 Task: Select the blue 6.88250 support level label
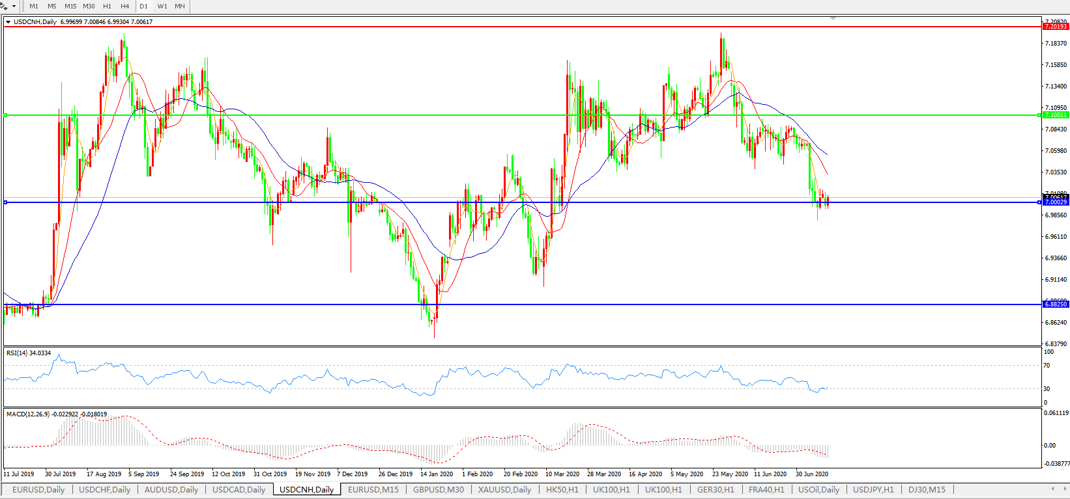tap(1056, 304)
